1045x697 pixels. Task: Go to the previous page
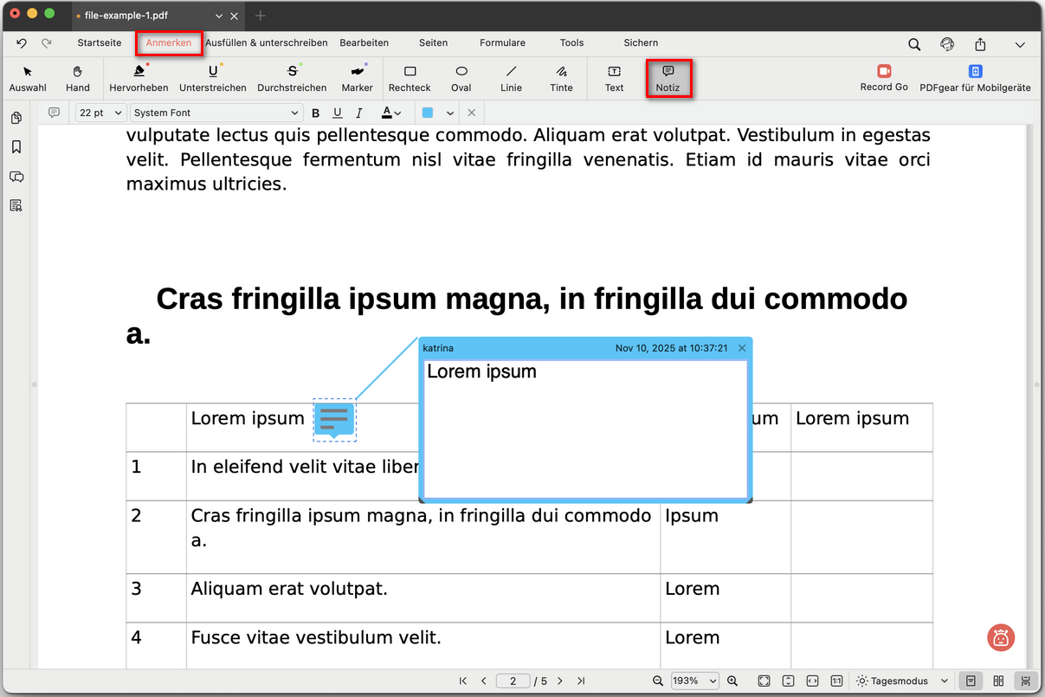483,681
